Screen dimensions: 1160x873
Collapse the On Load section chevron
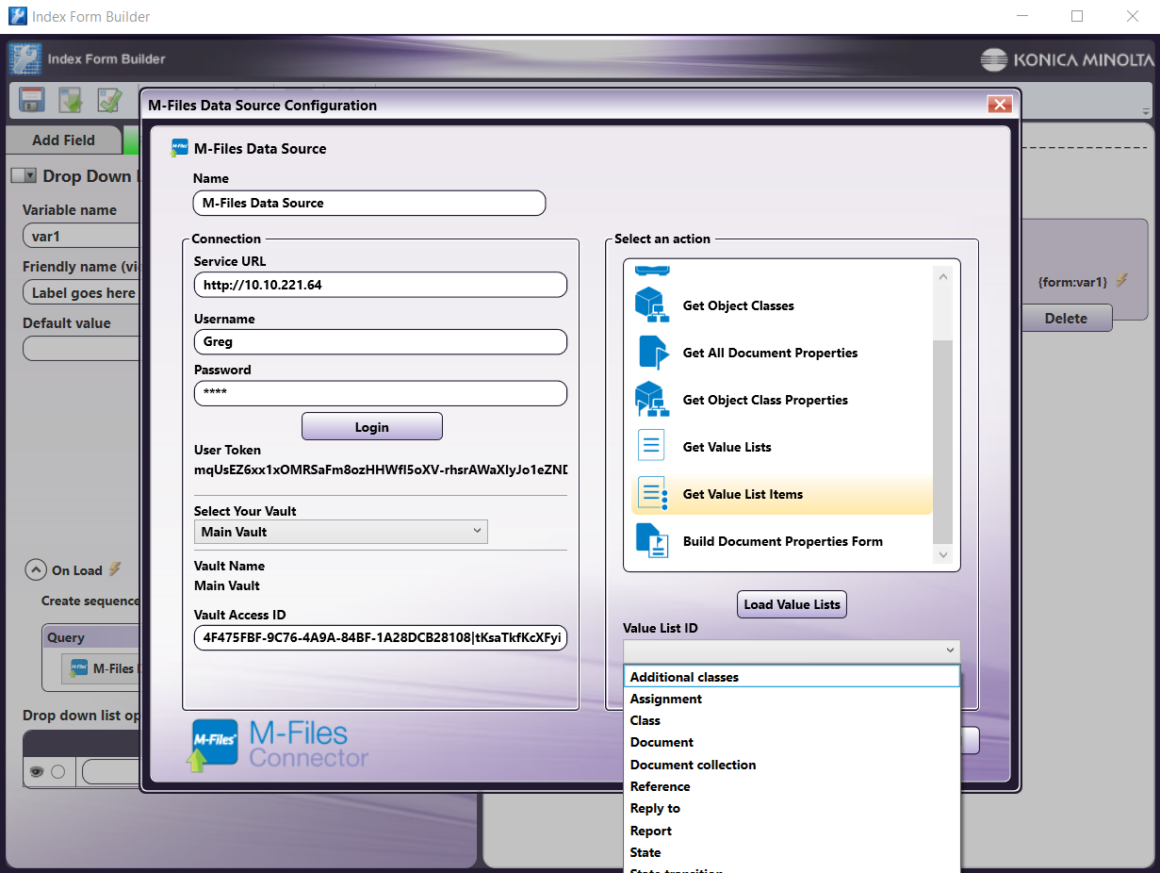(36, 569)
